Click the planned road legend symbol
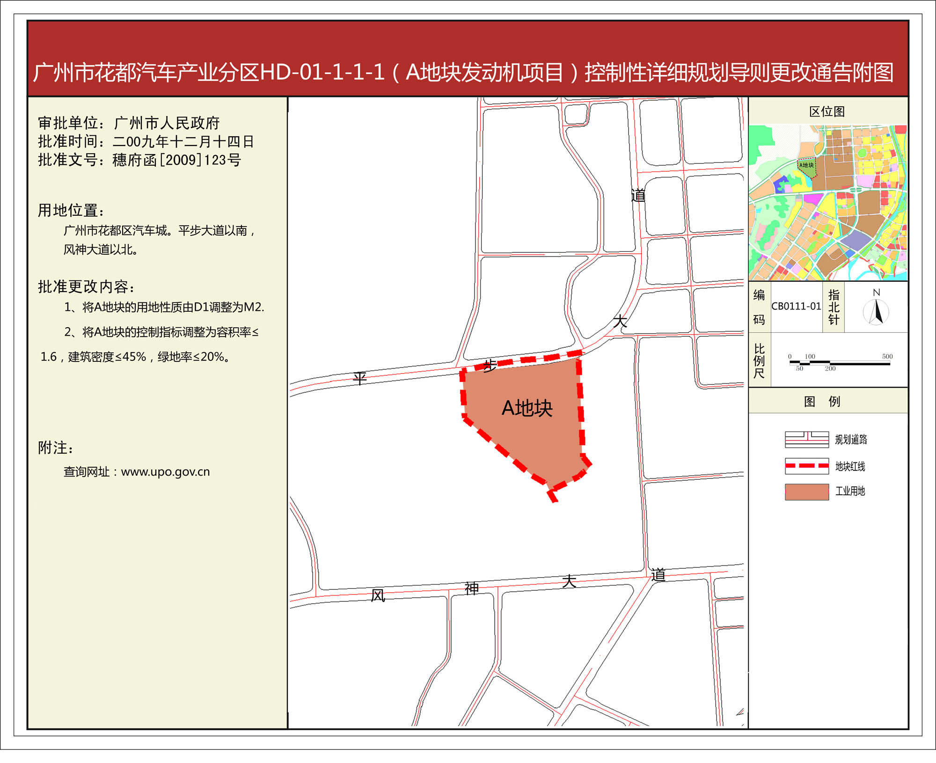The image size is (936, 763). click(x=807, y=439)
